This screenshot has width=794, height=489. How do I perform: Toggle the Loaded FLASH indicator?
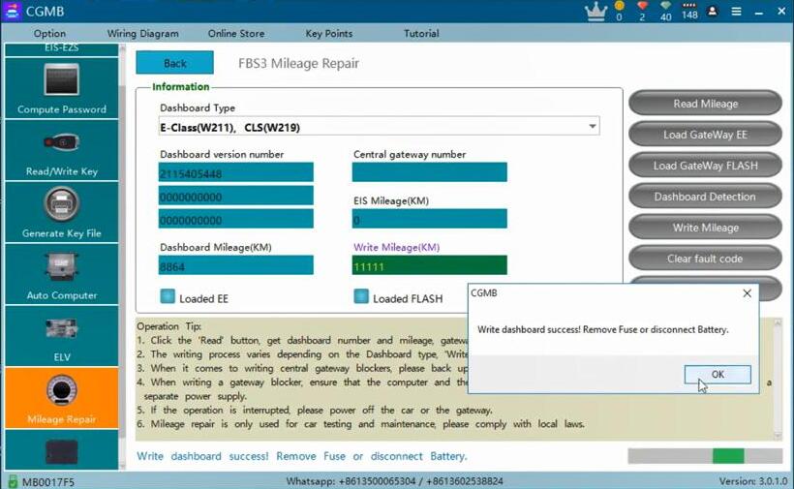click(361, 297)
